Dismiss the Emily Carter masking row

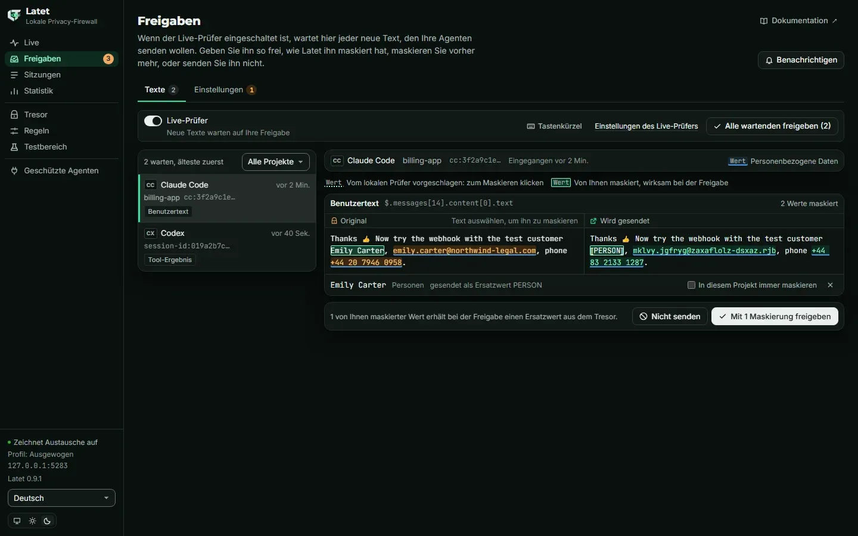(830, 285)
